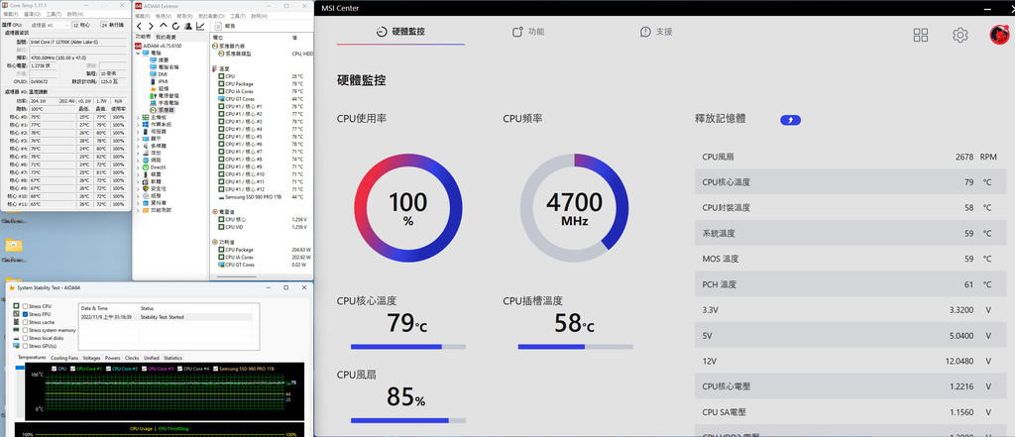Disable the Stress FPU checkbox
Image resolution: width=1015 pixels, height=437 pixels.
click(x=25, y=314)
